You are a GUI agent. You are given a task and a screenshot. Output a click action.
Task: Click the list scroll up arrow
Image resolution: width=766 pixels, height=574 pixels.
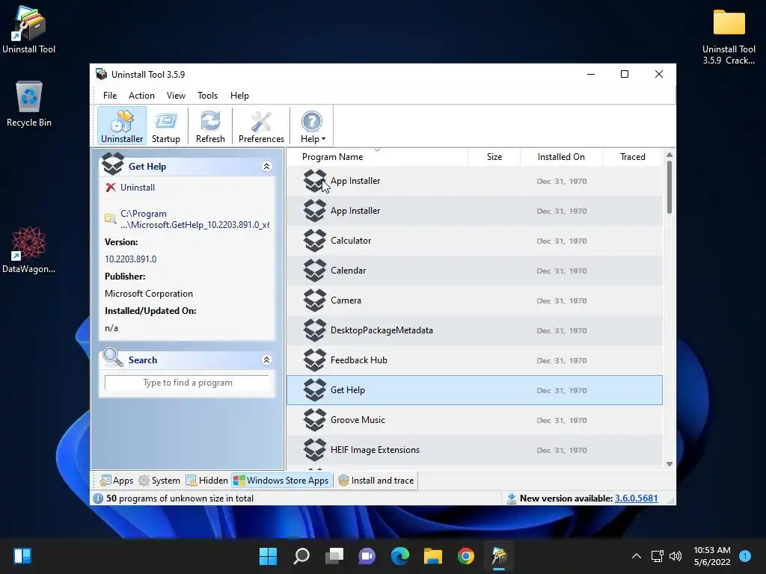pos(670,155)
